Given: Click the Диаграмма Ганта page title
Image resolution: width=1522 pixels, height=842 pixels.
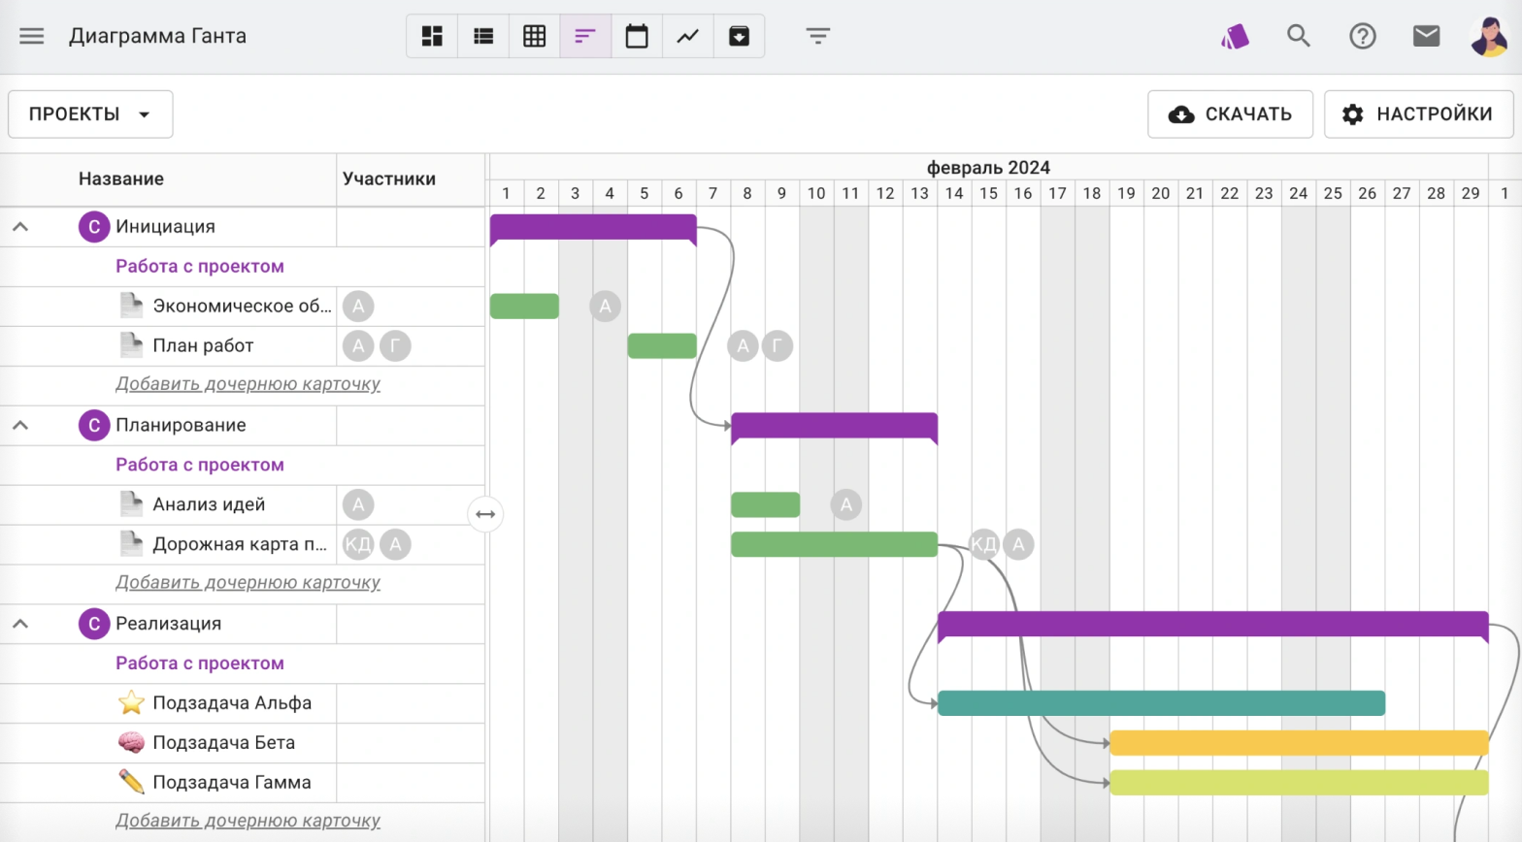Looking at the screenshot, I should pos(158,36).
